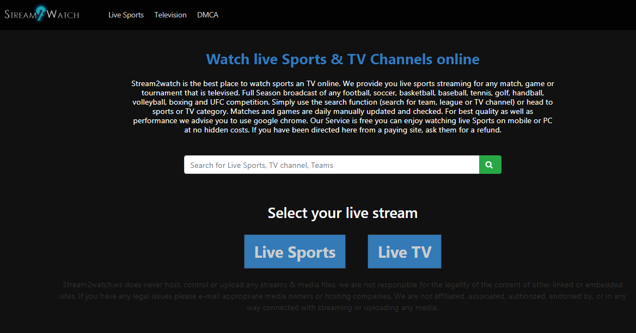Click the Watch live Sports heading
The height and width of the screenshot is (333, 636).
coord(342,59)
